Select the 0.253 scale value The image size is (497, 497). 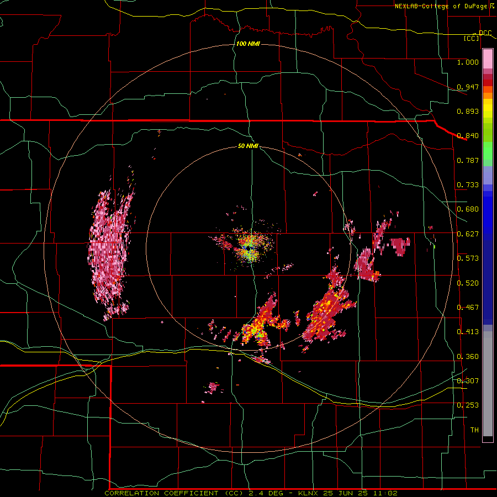468,405
